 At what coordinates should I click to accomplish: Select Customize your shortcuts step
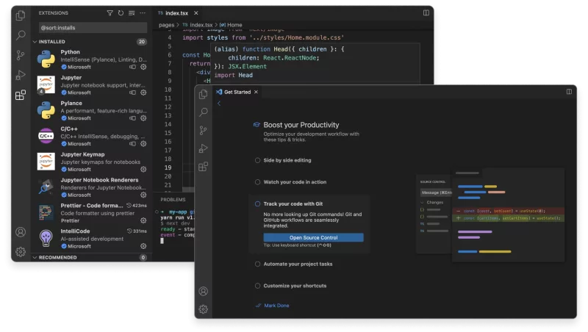click(x=291, y=286)
